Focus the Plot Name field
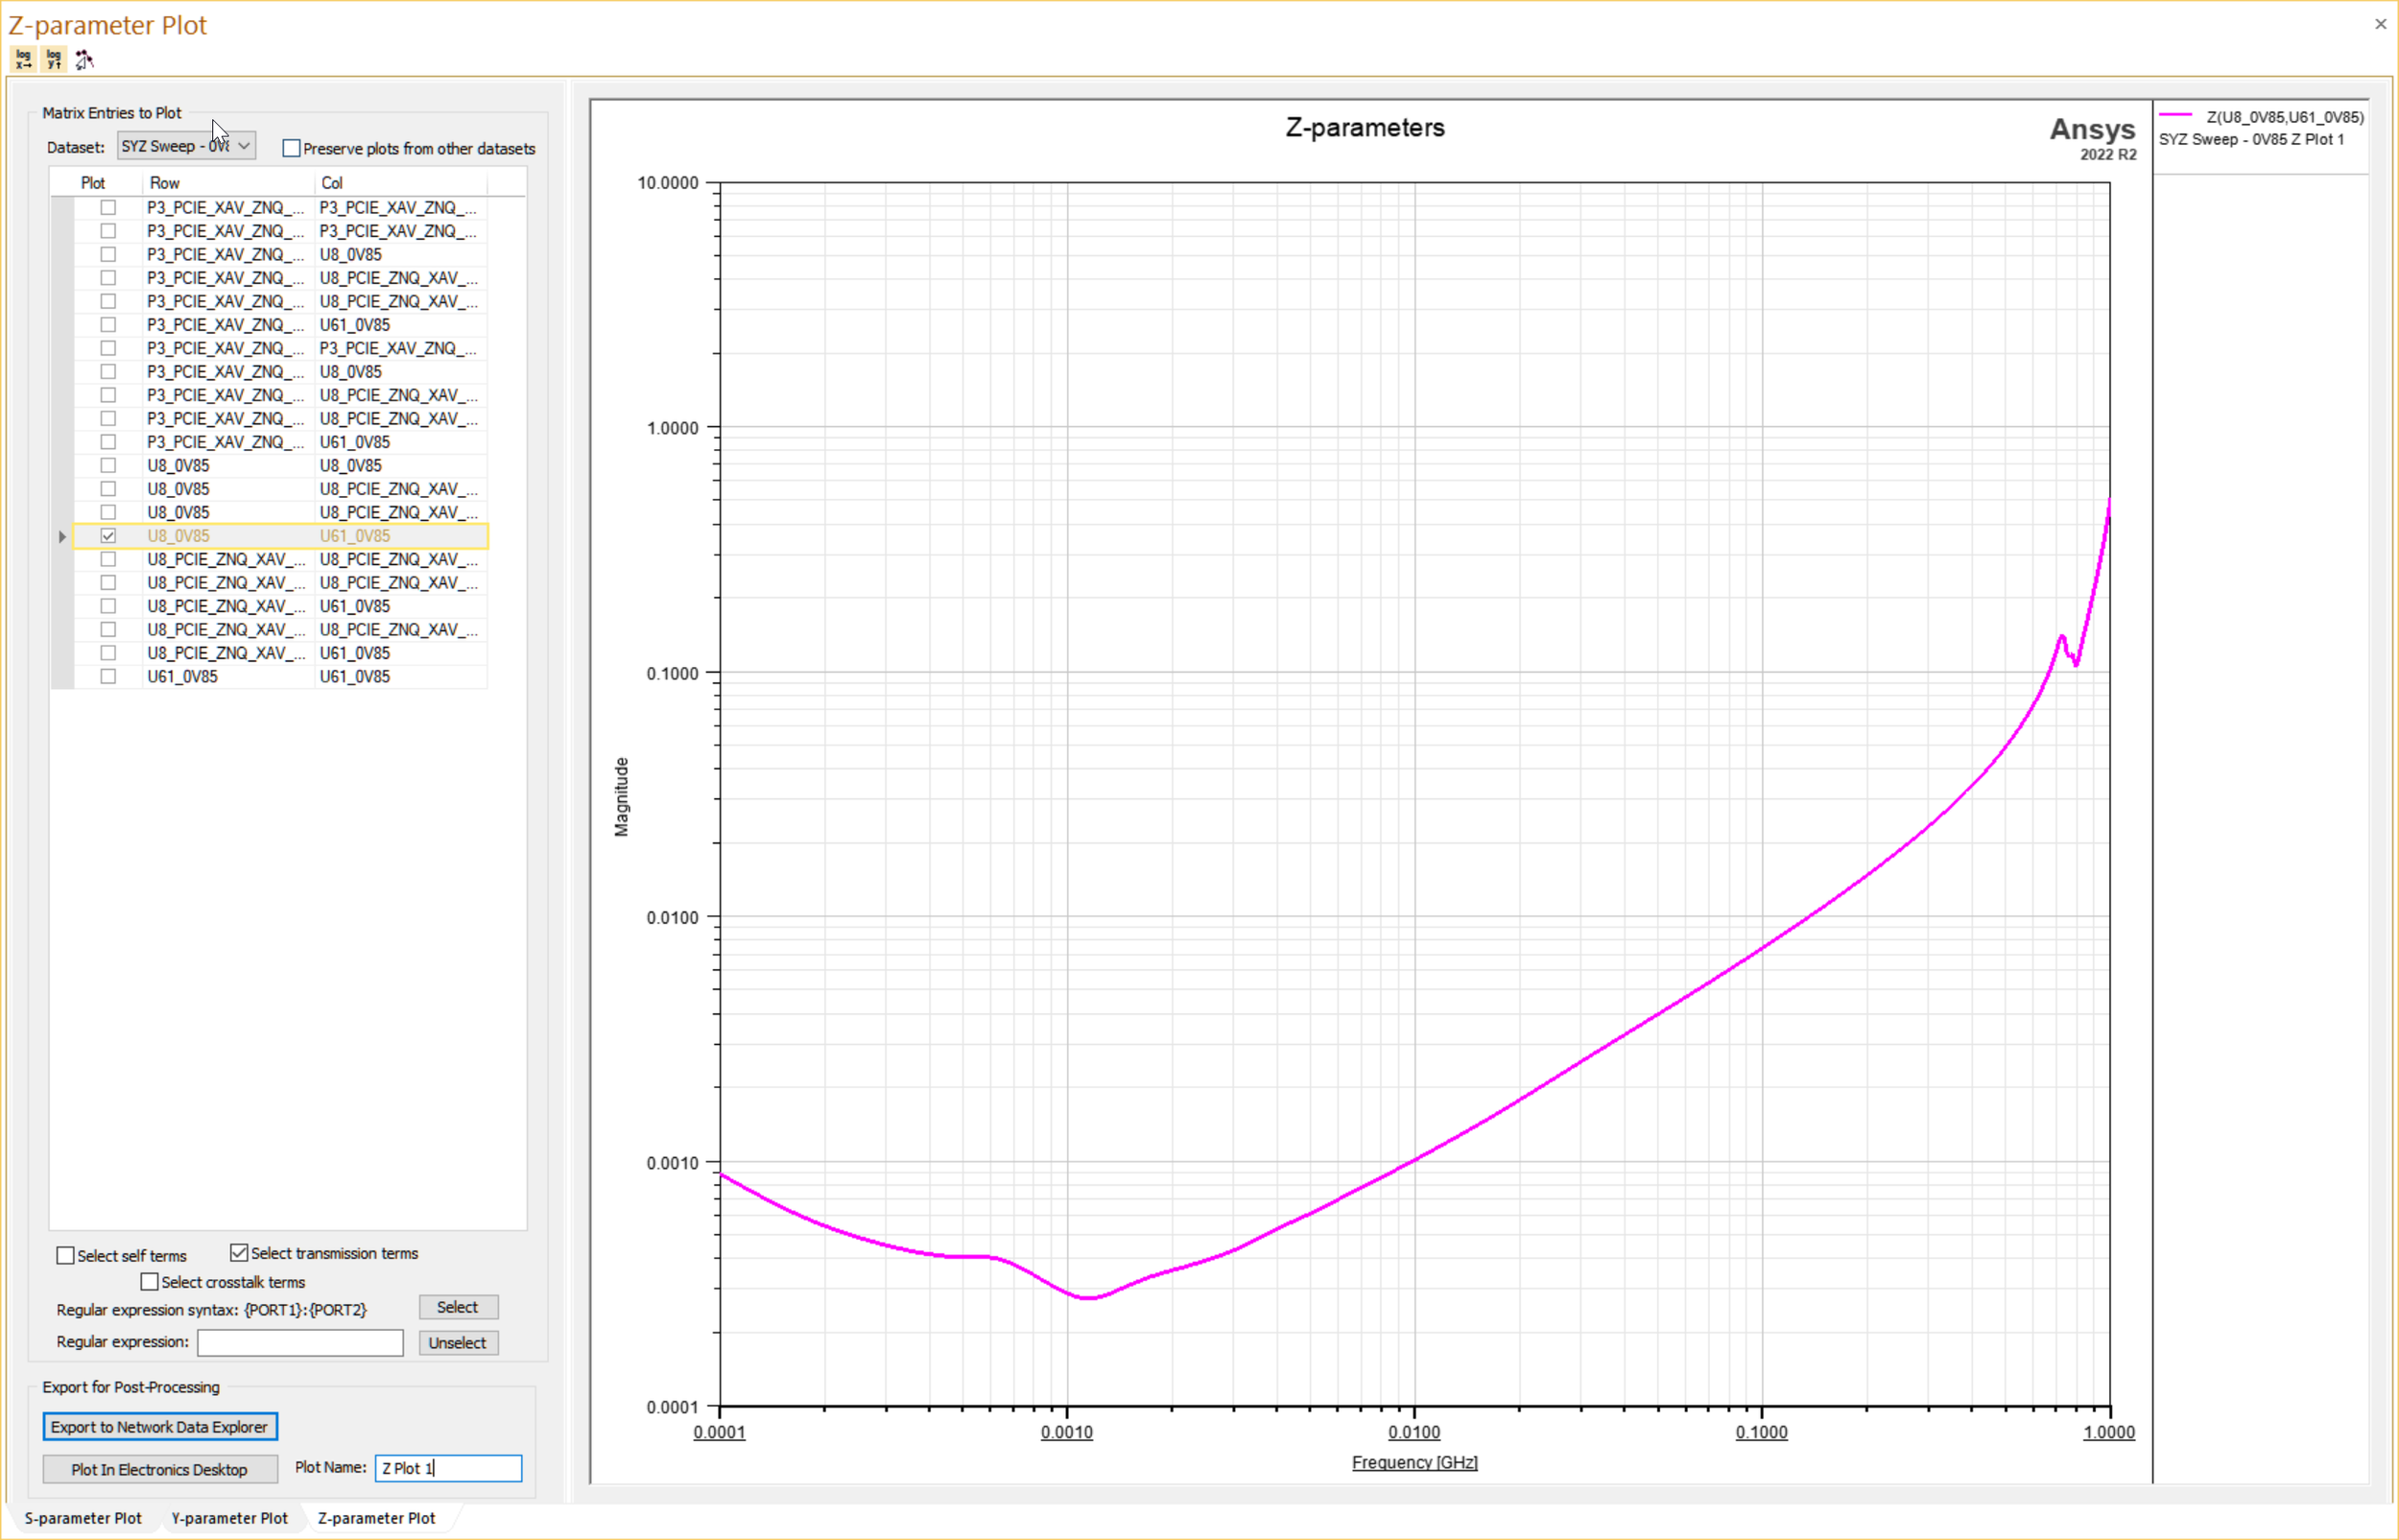The image size is (2399, 1540). pos(448,1468)
